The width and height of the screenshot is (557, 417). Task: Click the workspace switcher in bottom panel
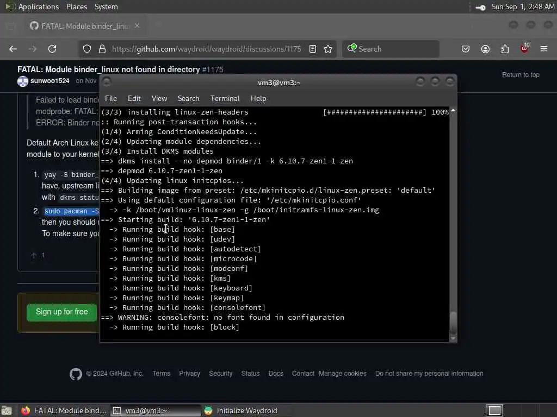coord(494,410)
